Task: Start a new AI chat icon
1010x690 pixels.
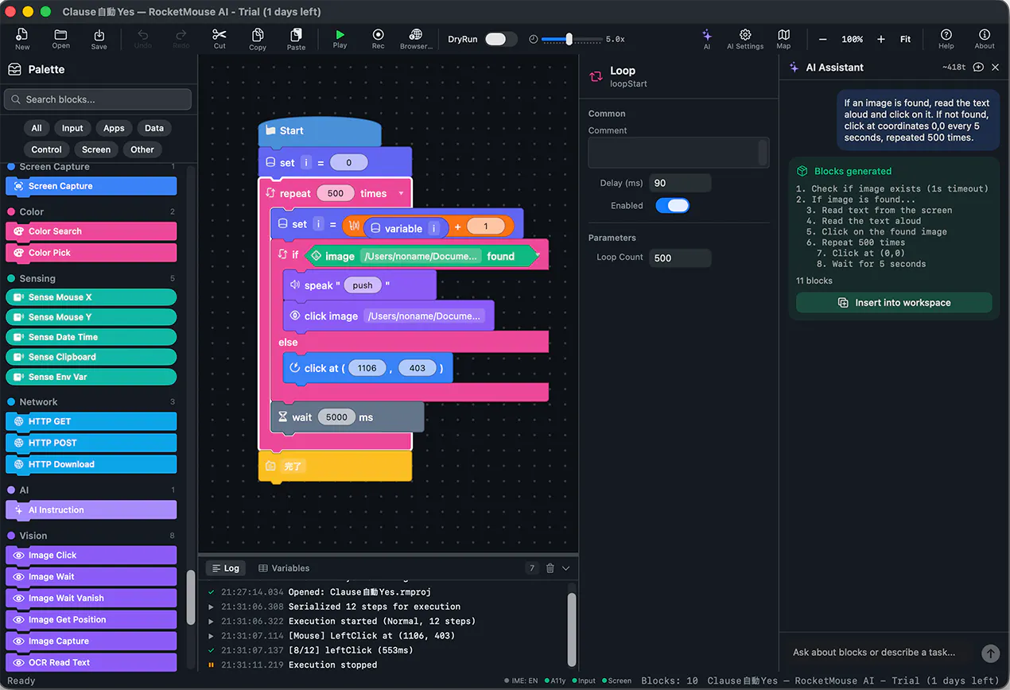Action: [978, 68]
